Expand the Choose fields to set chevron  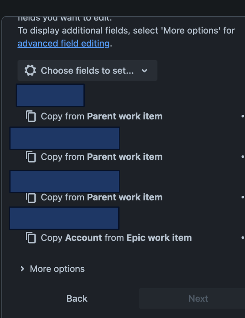[x=144, y=71]
